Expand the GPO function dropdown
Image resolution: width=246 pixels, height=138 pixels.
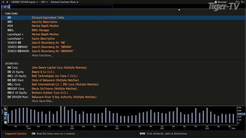[x=44, y=2]
